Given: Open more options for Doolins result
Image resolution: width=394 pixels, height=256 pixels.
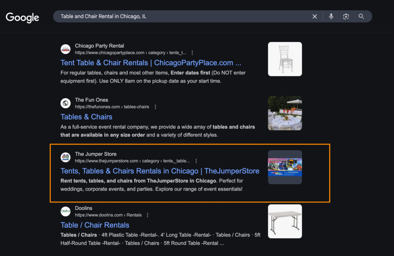Looking at the screenshot, I should (x=148, y=215).
